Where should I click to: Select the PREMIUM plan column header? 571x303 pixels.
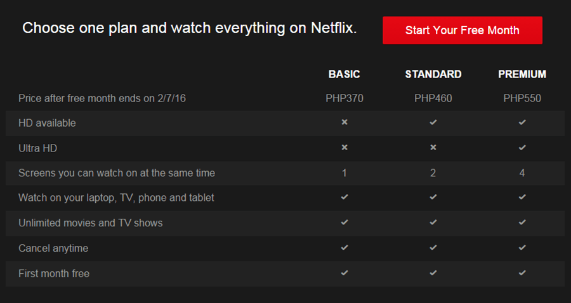pos(522,74)
